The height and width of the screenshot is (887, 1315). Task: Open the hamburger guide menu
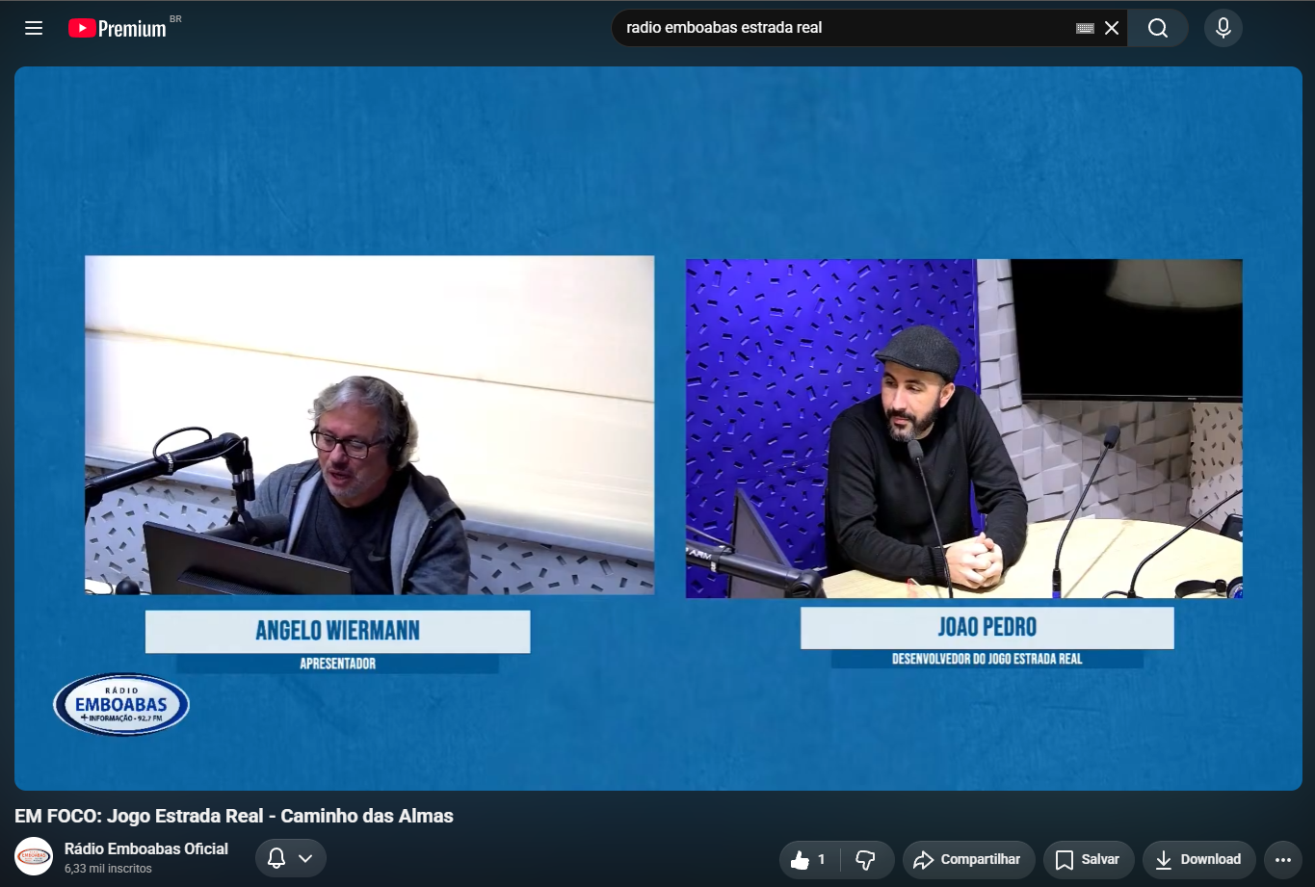[34, 28]
